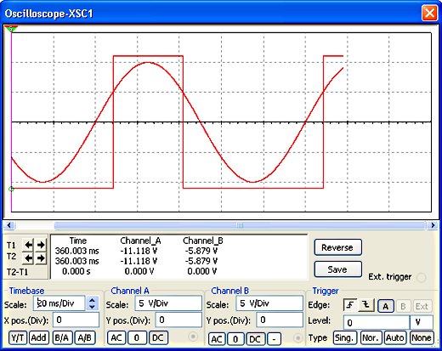
Task: Click the T1 Channel_B value -5.879 V
Action: (201, 251)
